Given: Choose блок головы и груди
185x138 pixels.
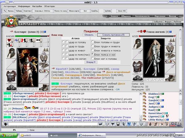Looking at the screenshot, I should pyautogui.click(x=92, y=41).
